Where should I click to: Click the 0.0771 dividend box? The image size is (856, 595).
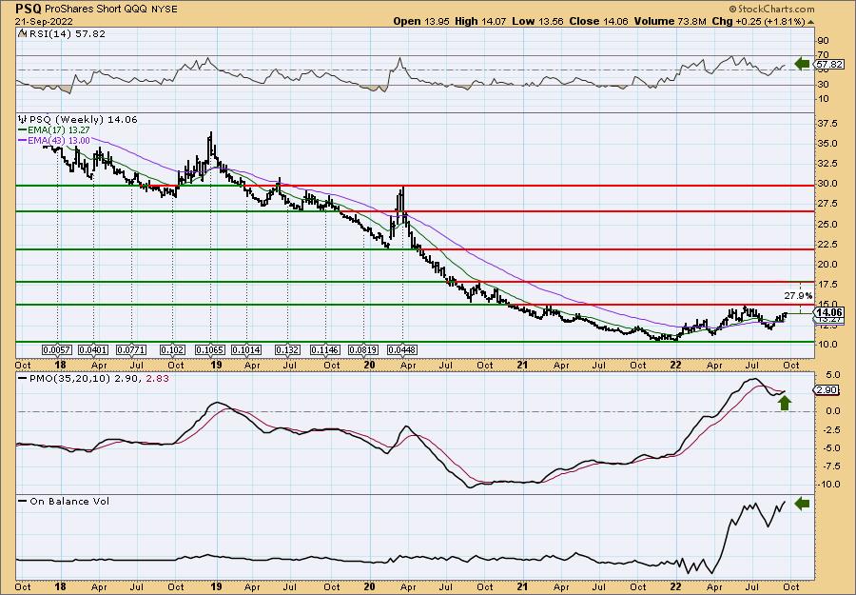click(131, 349)
